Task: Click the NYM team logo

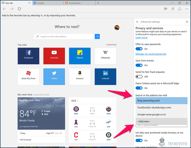Action: (x=109, y=109)
